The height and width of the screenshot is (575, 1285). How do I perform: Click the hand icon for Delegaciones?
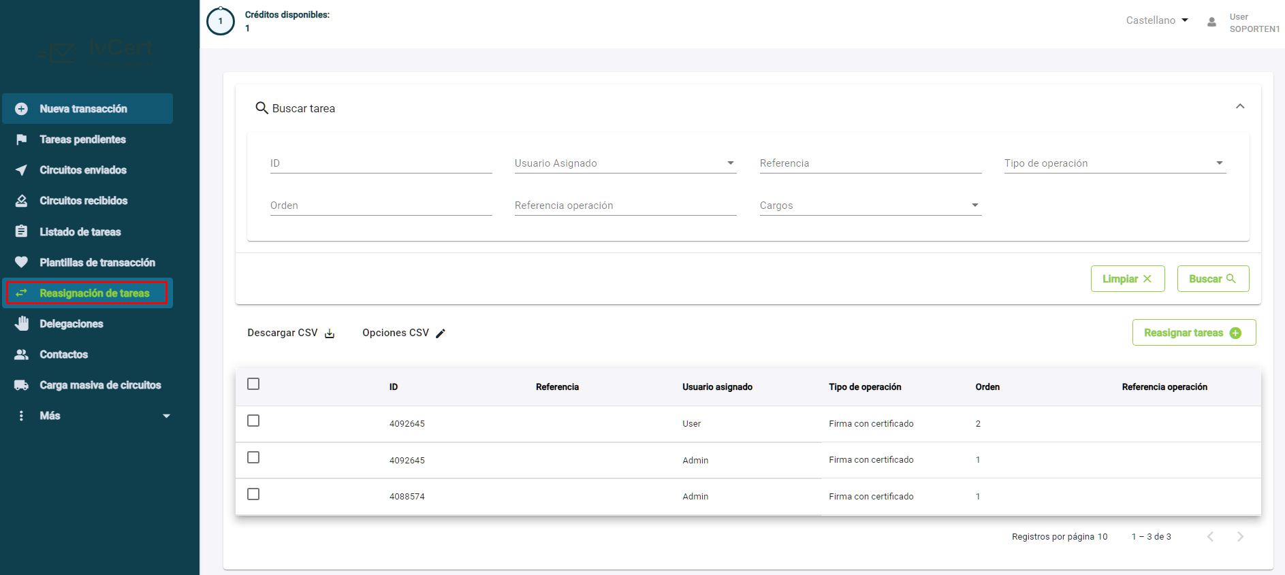click(21, 323)
